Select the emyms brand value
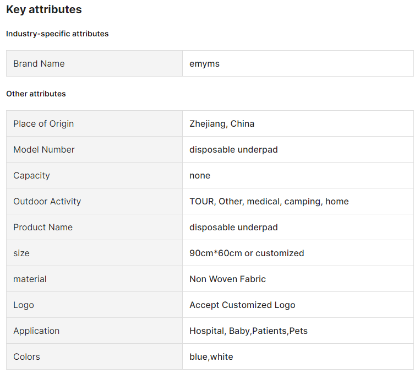 pos(204,64)
